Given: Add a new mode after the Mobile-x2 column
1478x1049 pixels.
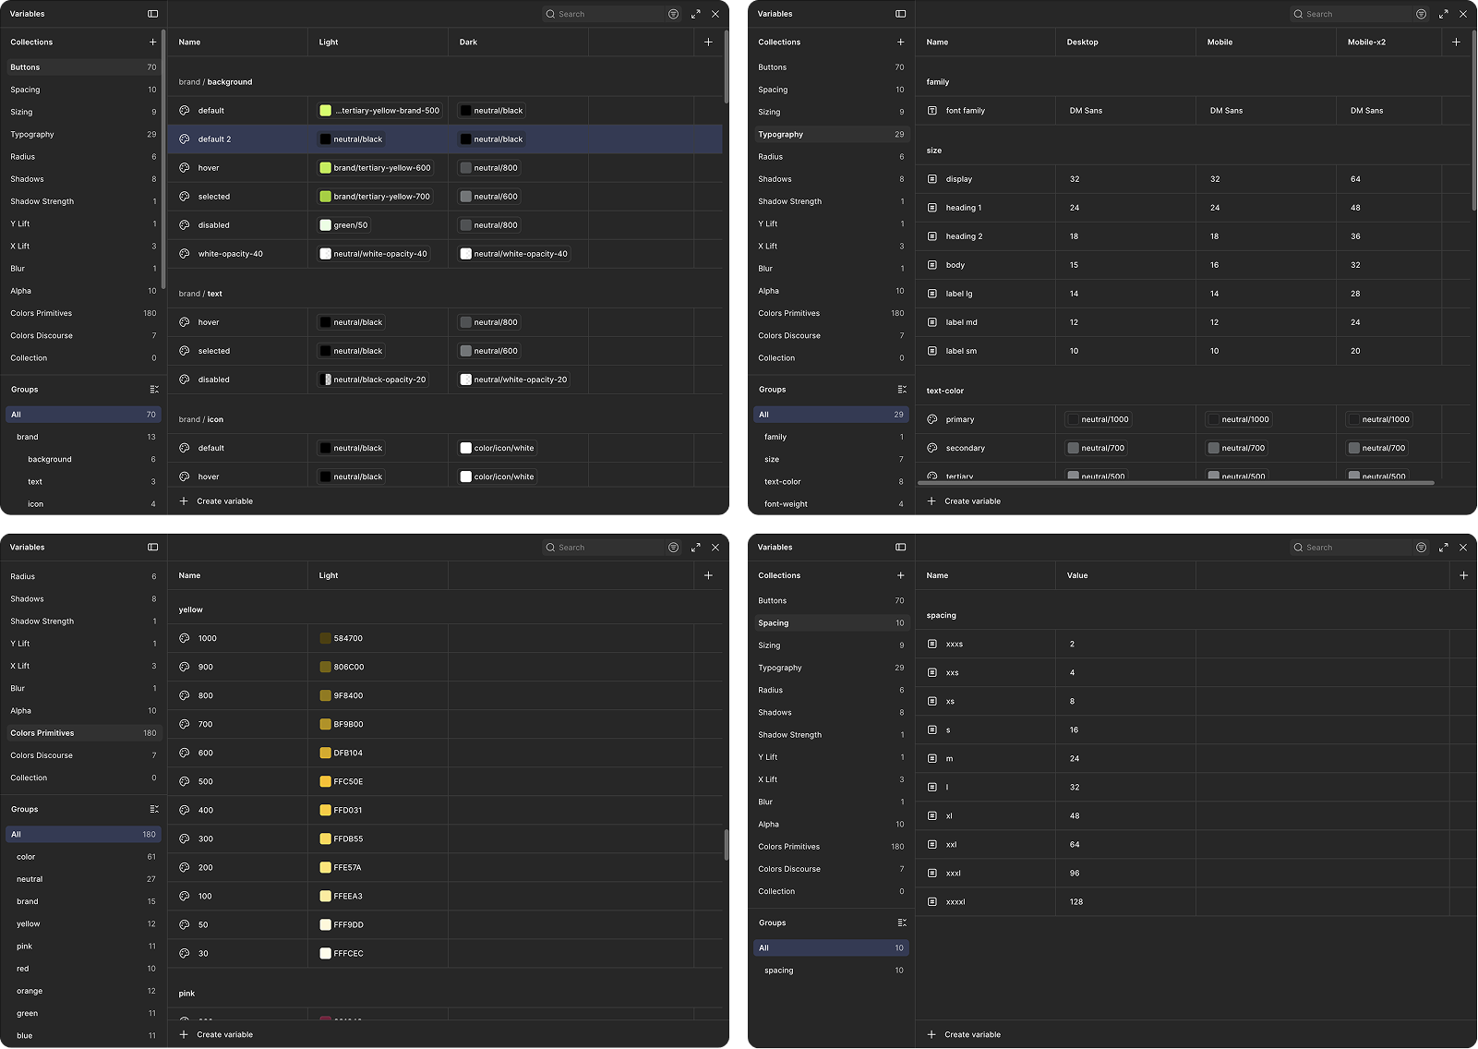Looking at the screenshot, I should coord(1456,42).
